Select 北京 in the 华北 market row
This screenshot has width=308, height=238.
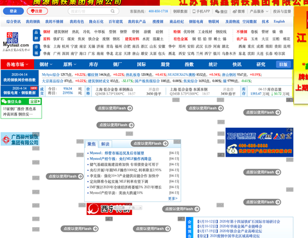[x=118, y=53]
